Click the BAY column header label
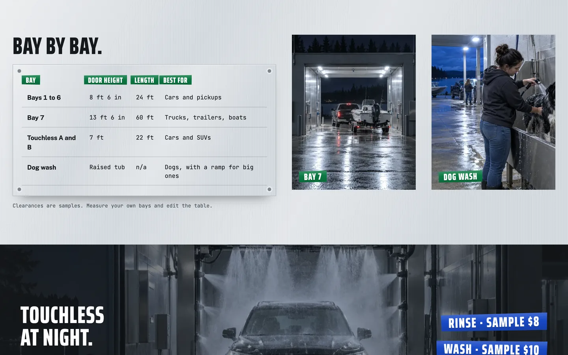 pos(31,80)
